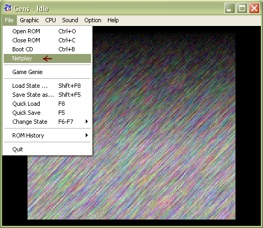
Task: Choose Save State as menu item
Action: tap(47, 95)
